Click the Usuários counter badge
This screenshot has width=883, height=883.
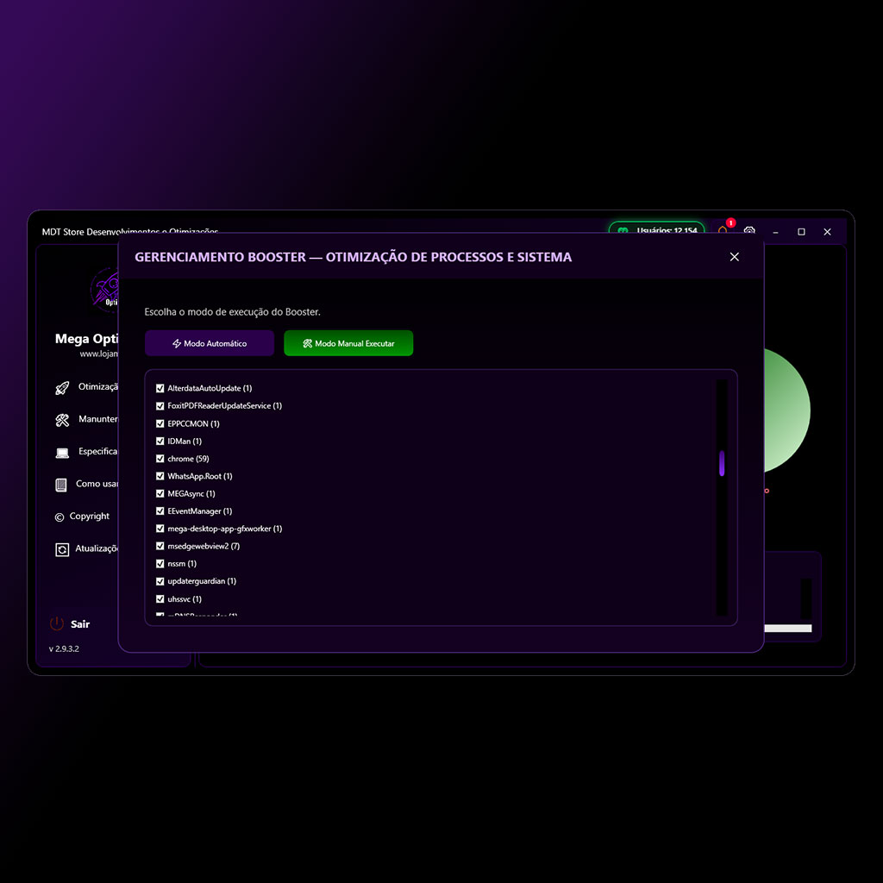656,230
